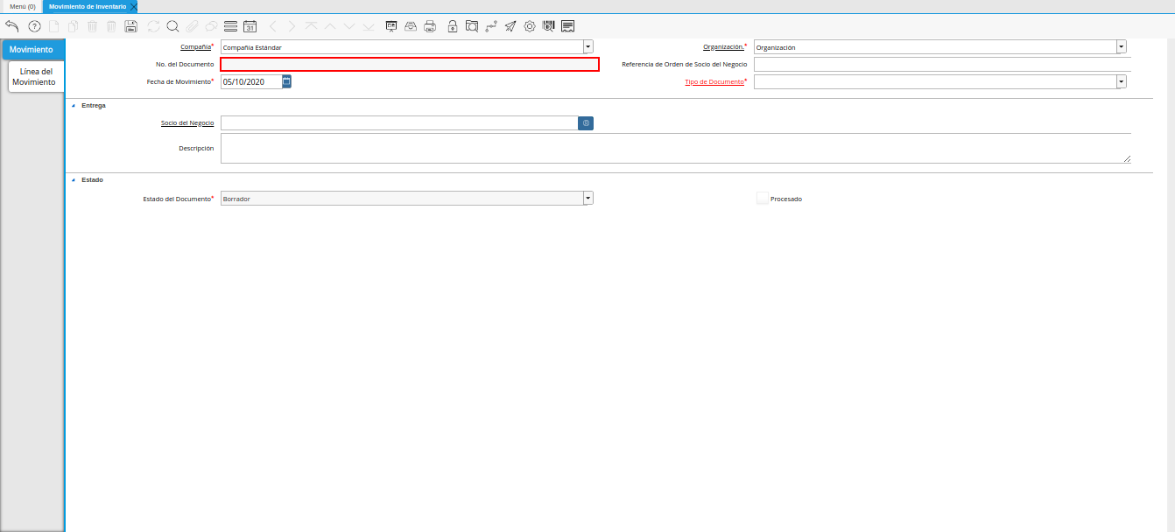Click the second delete selection trash icon
Viewport: 1175px width, 532px height.
point(111,26)
